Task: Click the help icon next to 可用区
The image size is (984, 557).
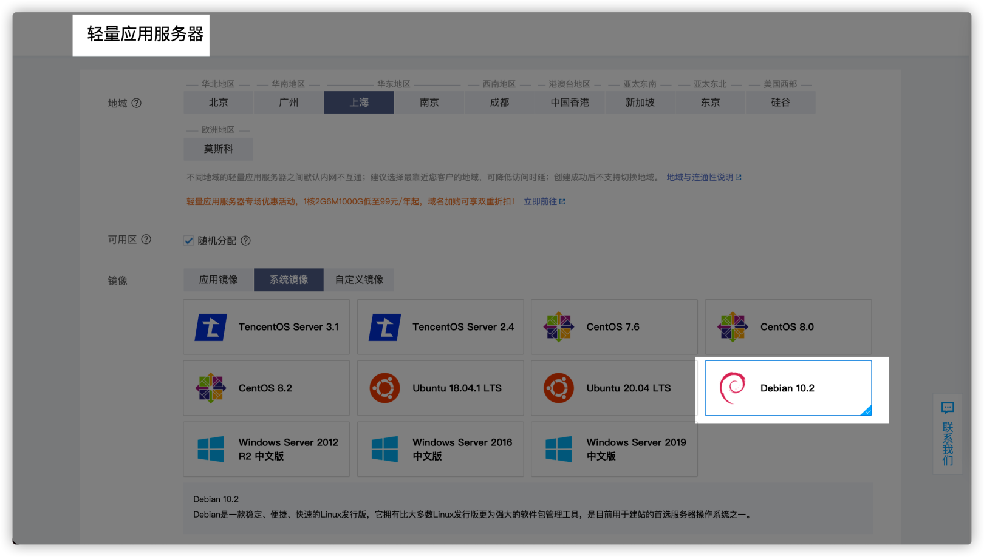Action: (146, 240)
